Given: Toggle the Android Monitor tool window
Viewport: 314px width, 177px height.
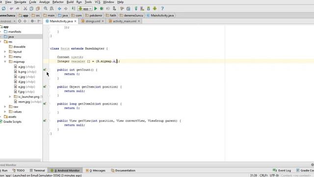Looking at the screenshot, I should tap(65, 171).
